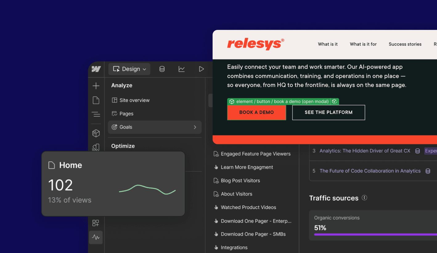Open the Apps grid icon
Viewport: 437px width, 253px height.
[96, 223]
